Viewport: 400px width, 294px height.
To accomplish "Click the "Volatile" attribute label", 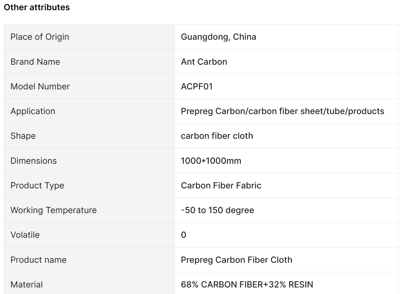I will (x=25, y=235).
